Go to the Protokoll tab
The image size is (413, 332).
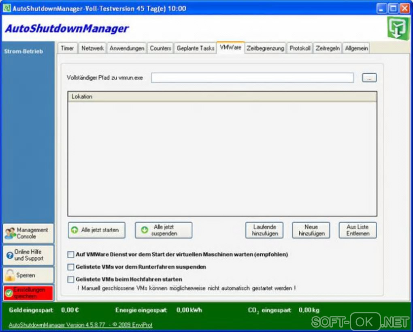coord(300,48)
